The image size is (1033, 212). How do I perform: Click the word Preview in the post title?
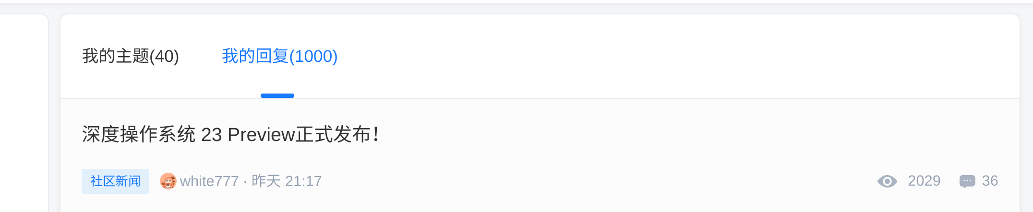click(261, 135)
